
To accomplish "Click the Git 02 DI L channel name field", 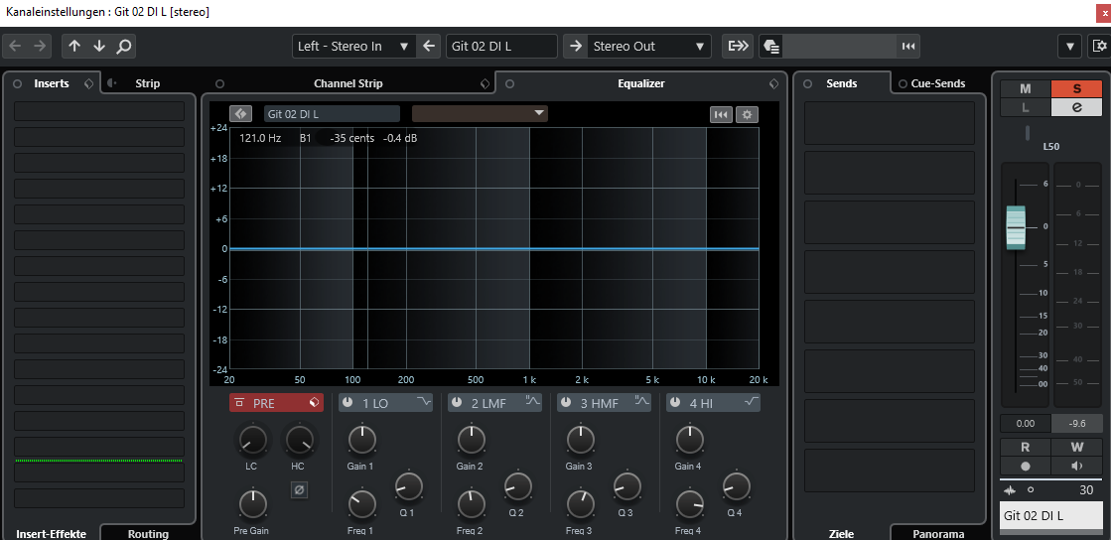I will pyautogui.click(x=500, y=46).
